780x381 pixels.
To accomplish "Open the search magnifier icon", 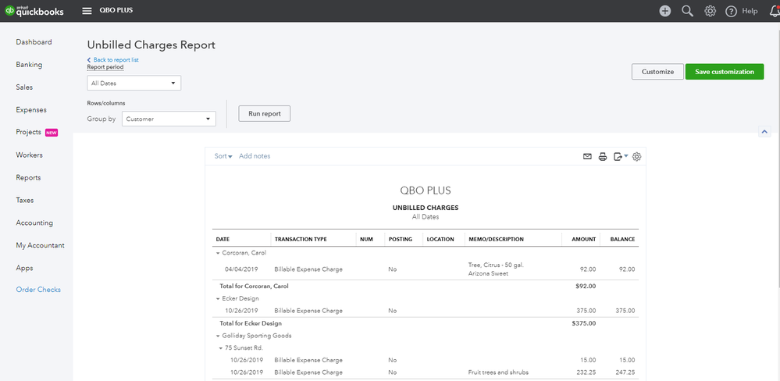I will click(687, 11).
